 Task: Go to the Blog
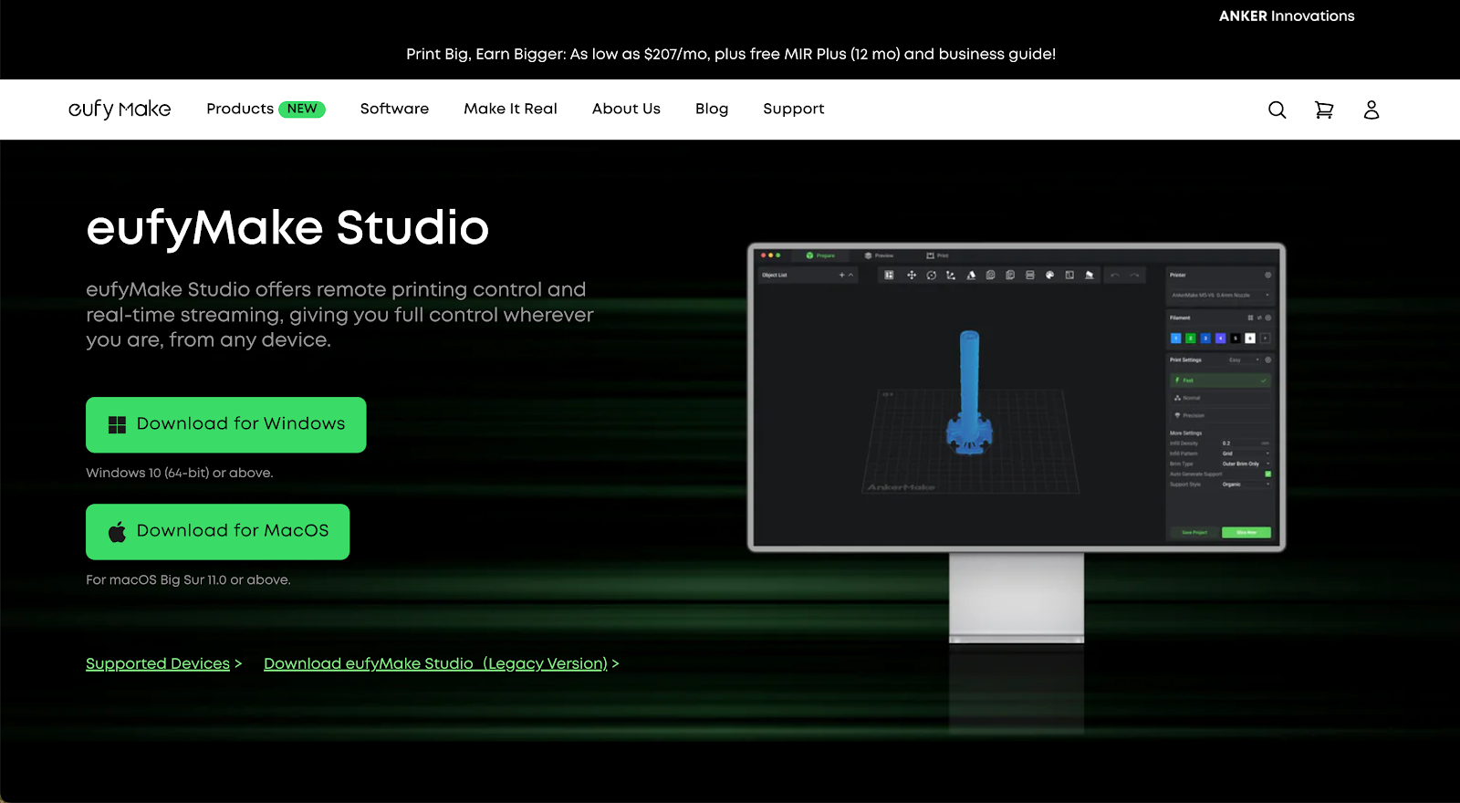[712, 109]
